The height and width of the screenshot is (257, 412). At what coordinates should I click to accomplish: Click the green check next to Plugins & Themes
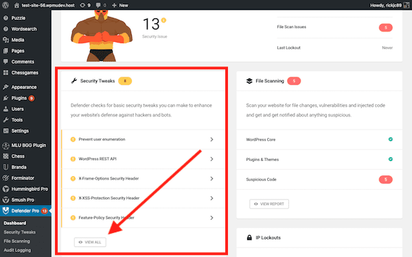(x=391, y=159)
